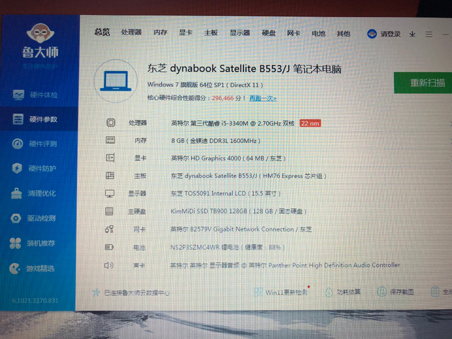Click the version number 6.1021.3170.831
The width and height of the screenshot is (452, 339).
(35, 300)
